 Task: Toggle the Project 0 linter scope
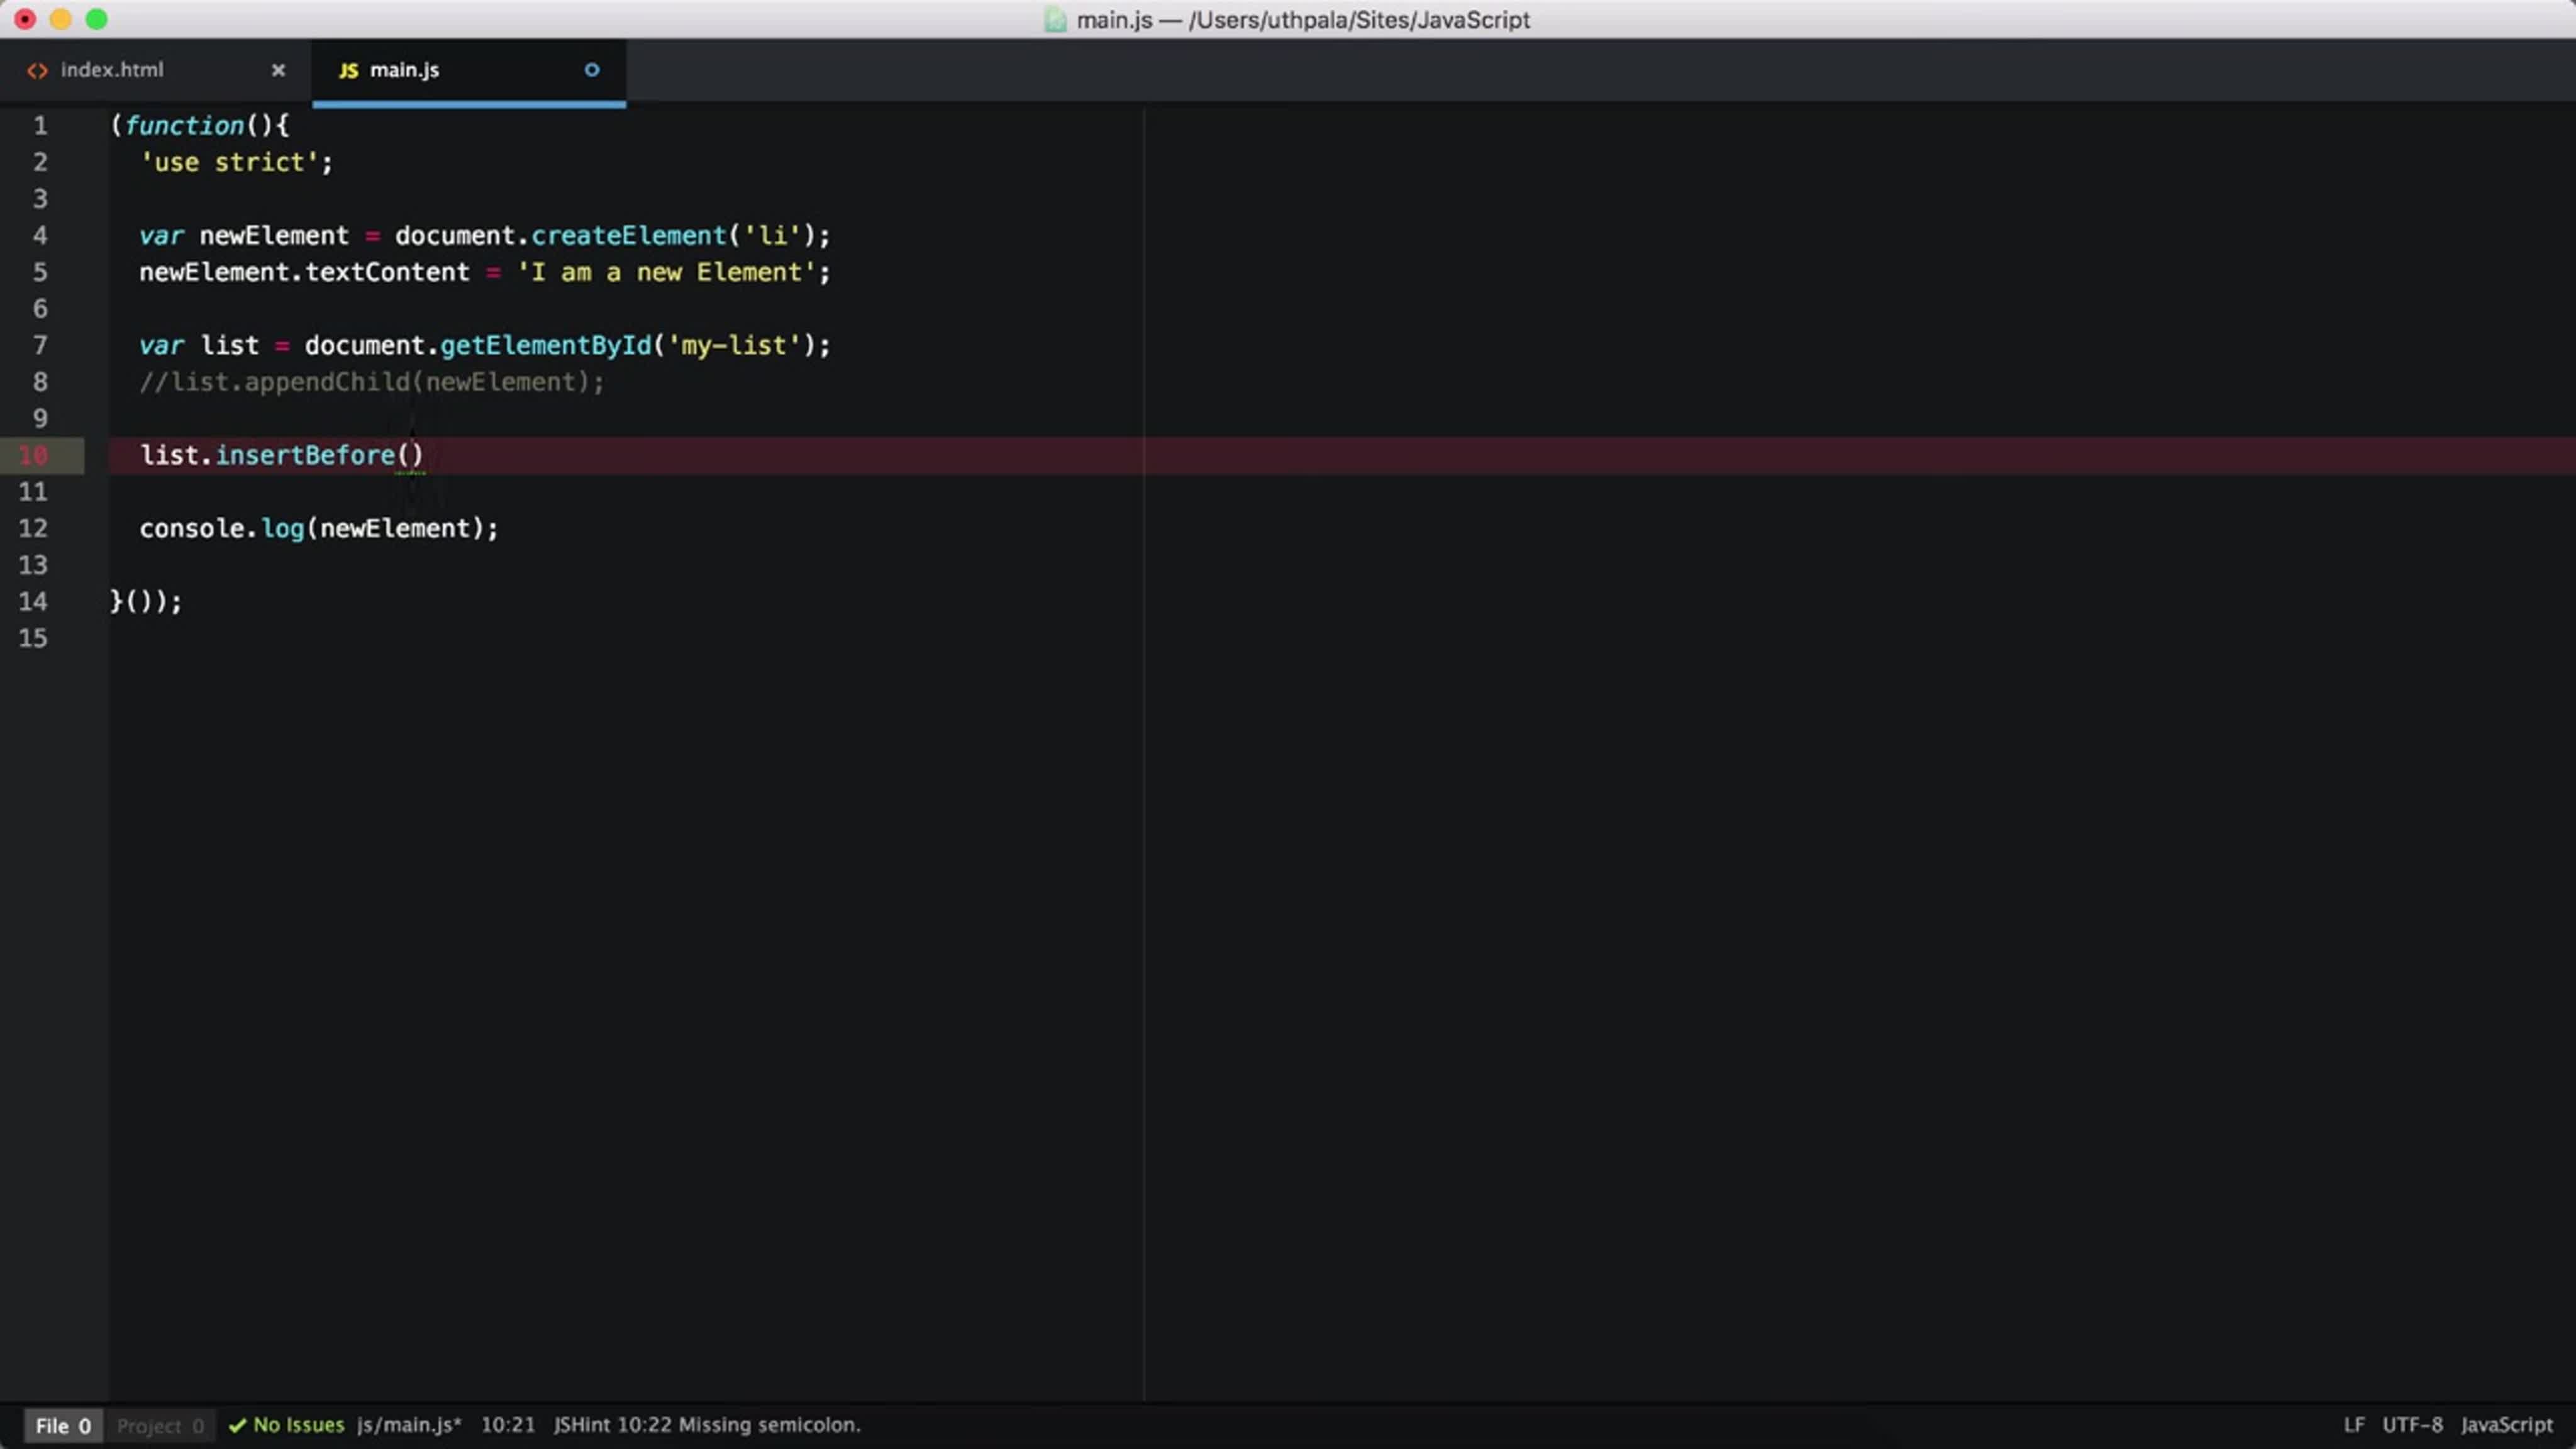[160, 1425]
